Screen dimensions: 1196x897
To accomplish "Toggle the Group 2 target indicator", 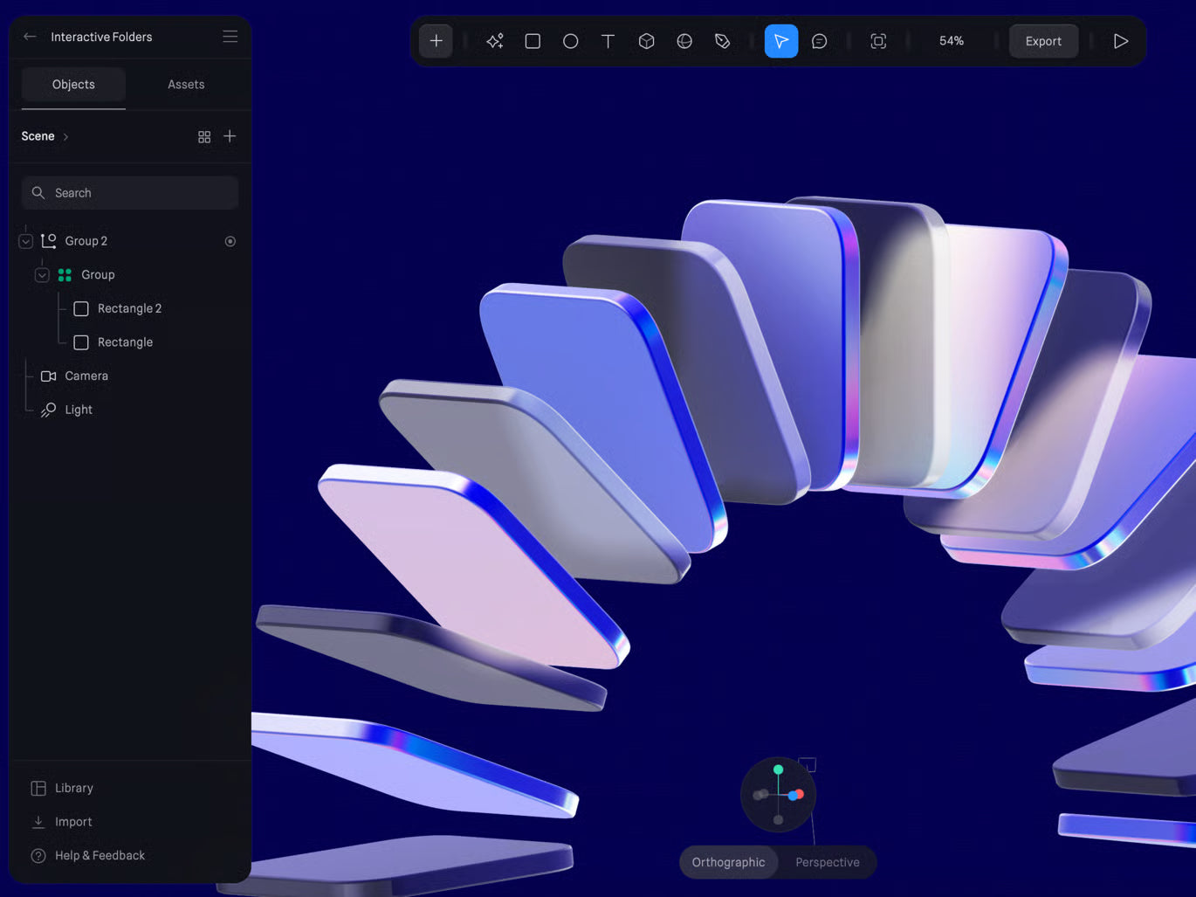I will (x=230, y=241).
